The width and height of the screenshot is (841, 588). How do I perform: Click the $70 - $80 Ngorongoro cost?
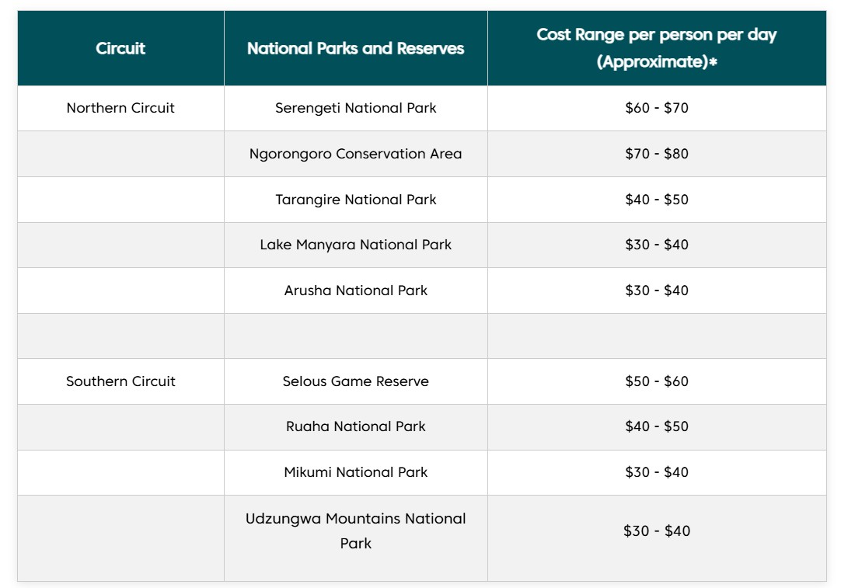pyautogui.click(x=657, y=154)
